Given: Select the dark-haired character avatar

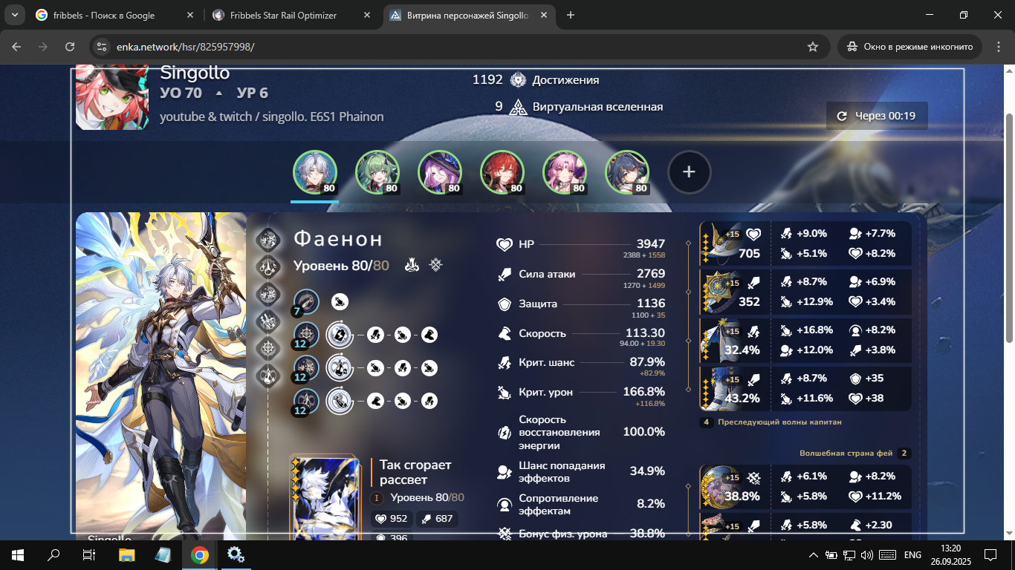Looking at the screenshot, I should [627, 173].
